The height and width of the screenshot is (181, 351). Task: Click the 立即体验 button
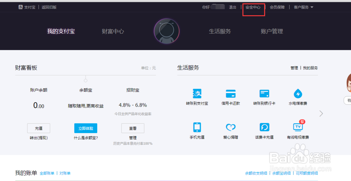pyautogui.click(x=86, y=128)
